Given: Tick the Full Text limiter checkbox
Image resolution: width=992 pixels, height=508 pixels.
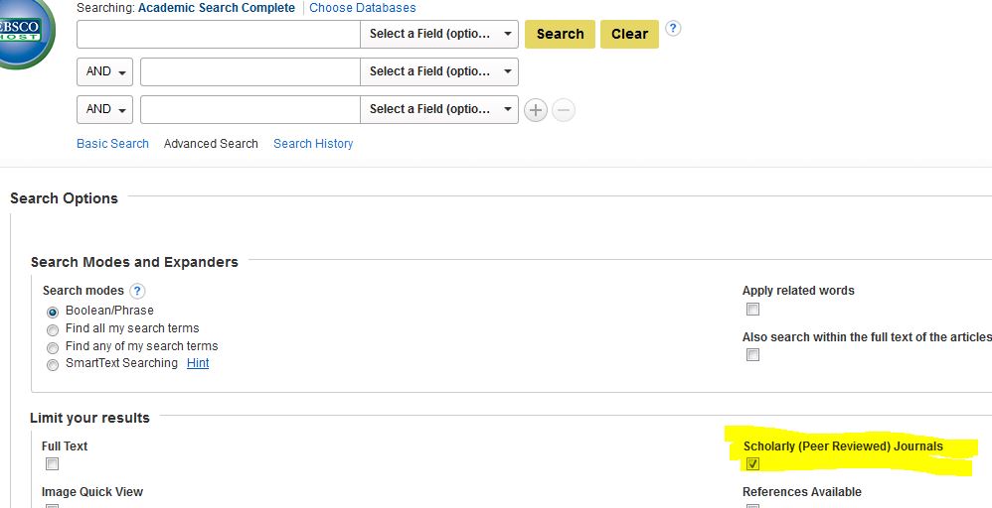Looking at the screenshot, I should pyautogui.click(x=52, y=463).
